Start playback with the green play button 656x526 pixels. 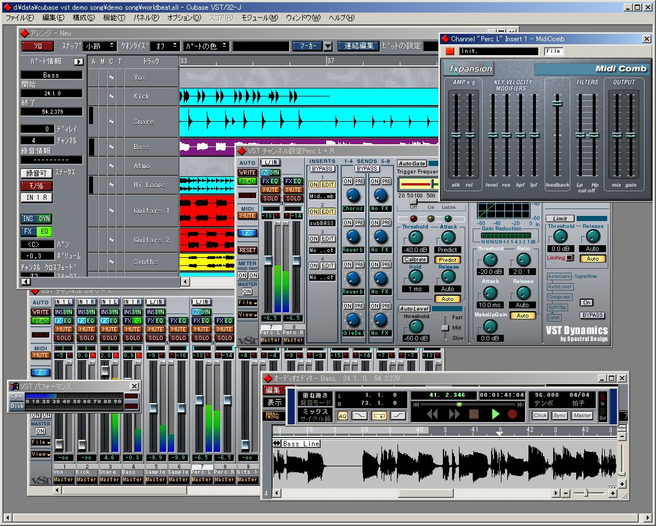(495, 415)
